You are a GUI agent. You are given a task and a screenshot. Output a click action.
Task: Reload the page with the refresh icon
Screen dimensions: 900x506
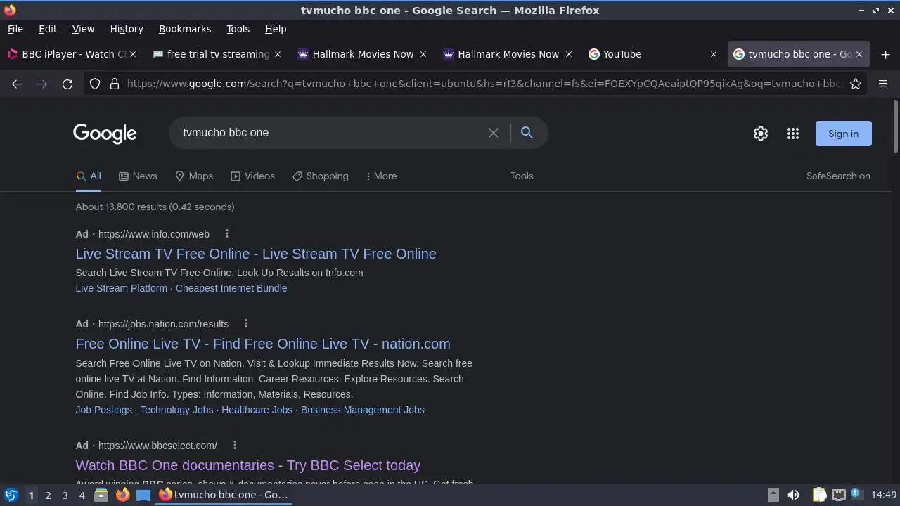click(x=67, y=84)
